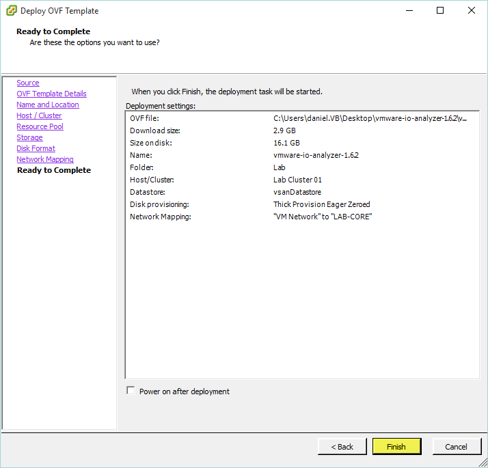
Task: Go to Resource Pool step
Action: tap(40, 126)
